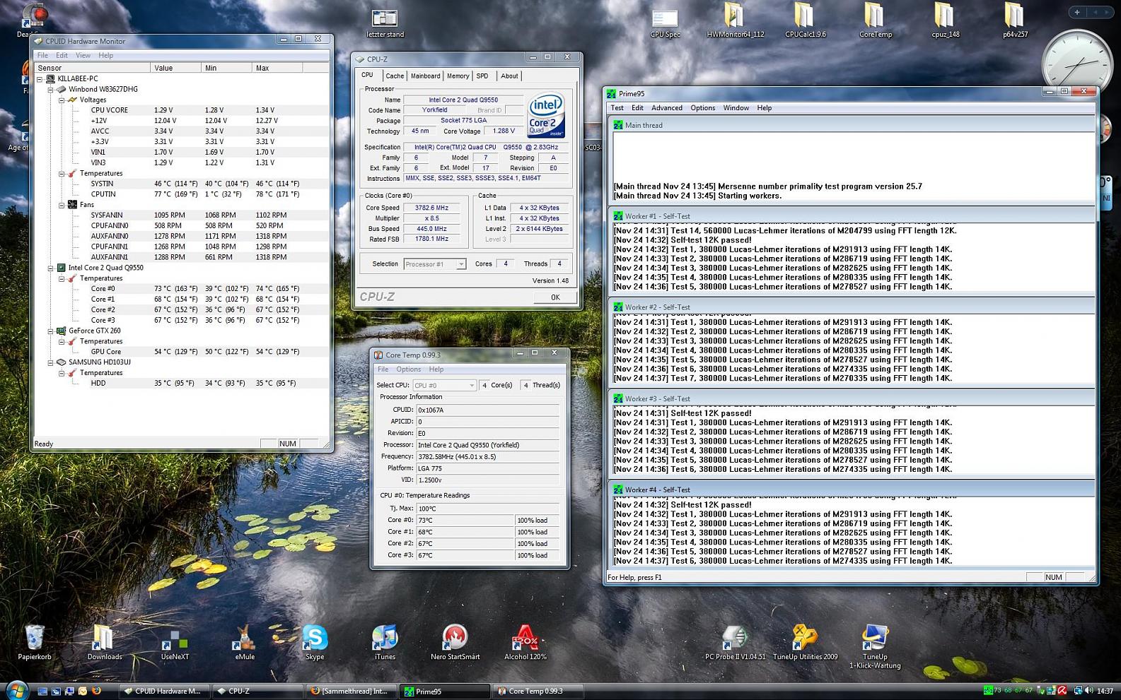
Task: Click HWMonitor Value column header
Action: click(175, 68)
